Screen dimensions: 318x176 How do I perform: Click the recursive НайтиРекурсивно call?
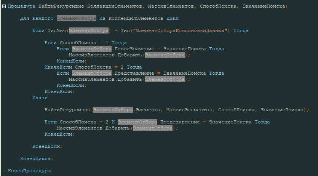(x=67, y=110)
